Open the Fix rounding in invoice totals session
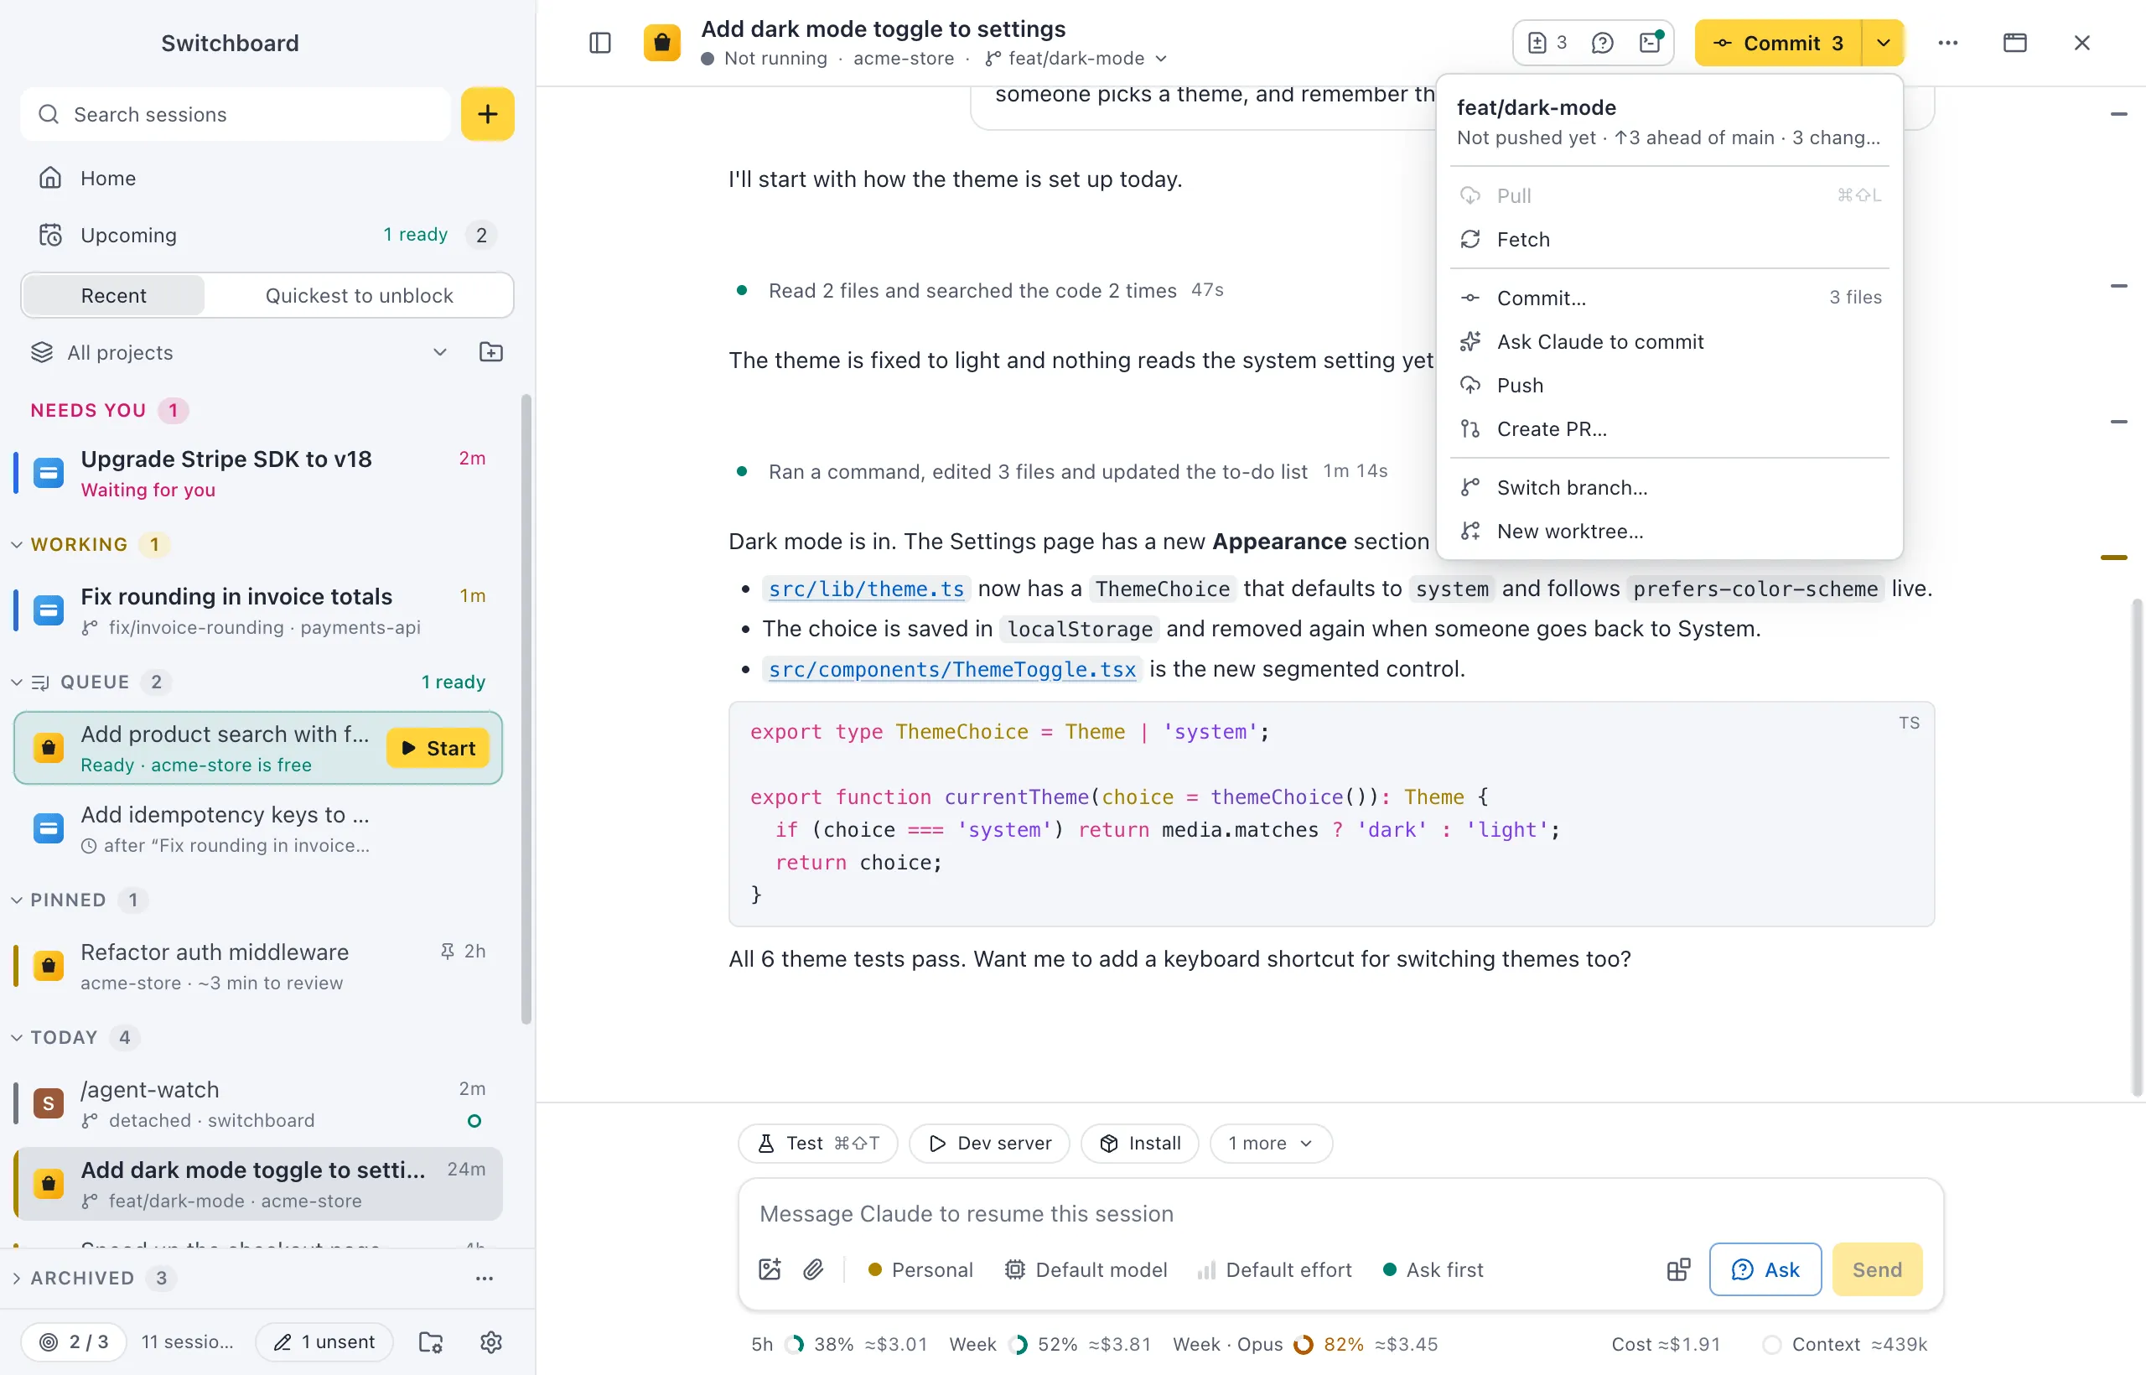The width and height of the screenshot is (2146, 1375). 259,610
